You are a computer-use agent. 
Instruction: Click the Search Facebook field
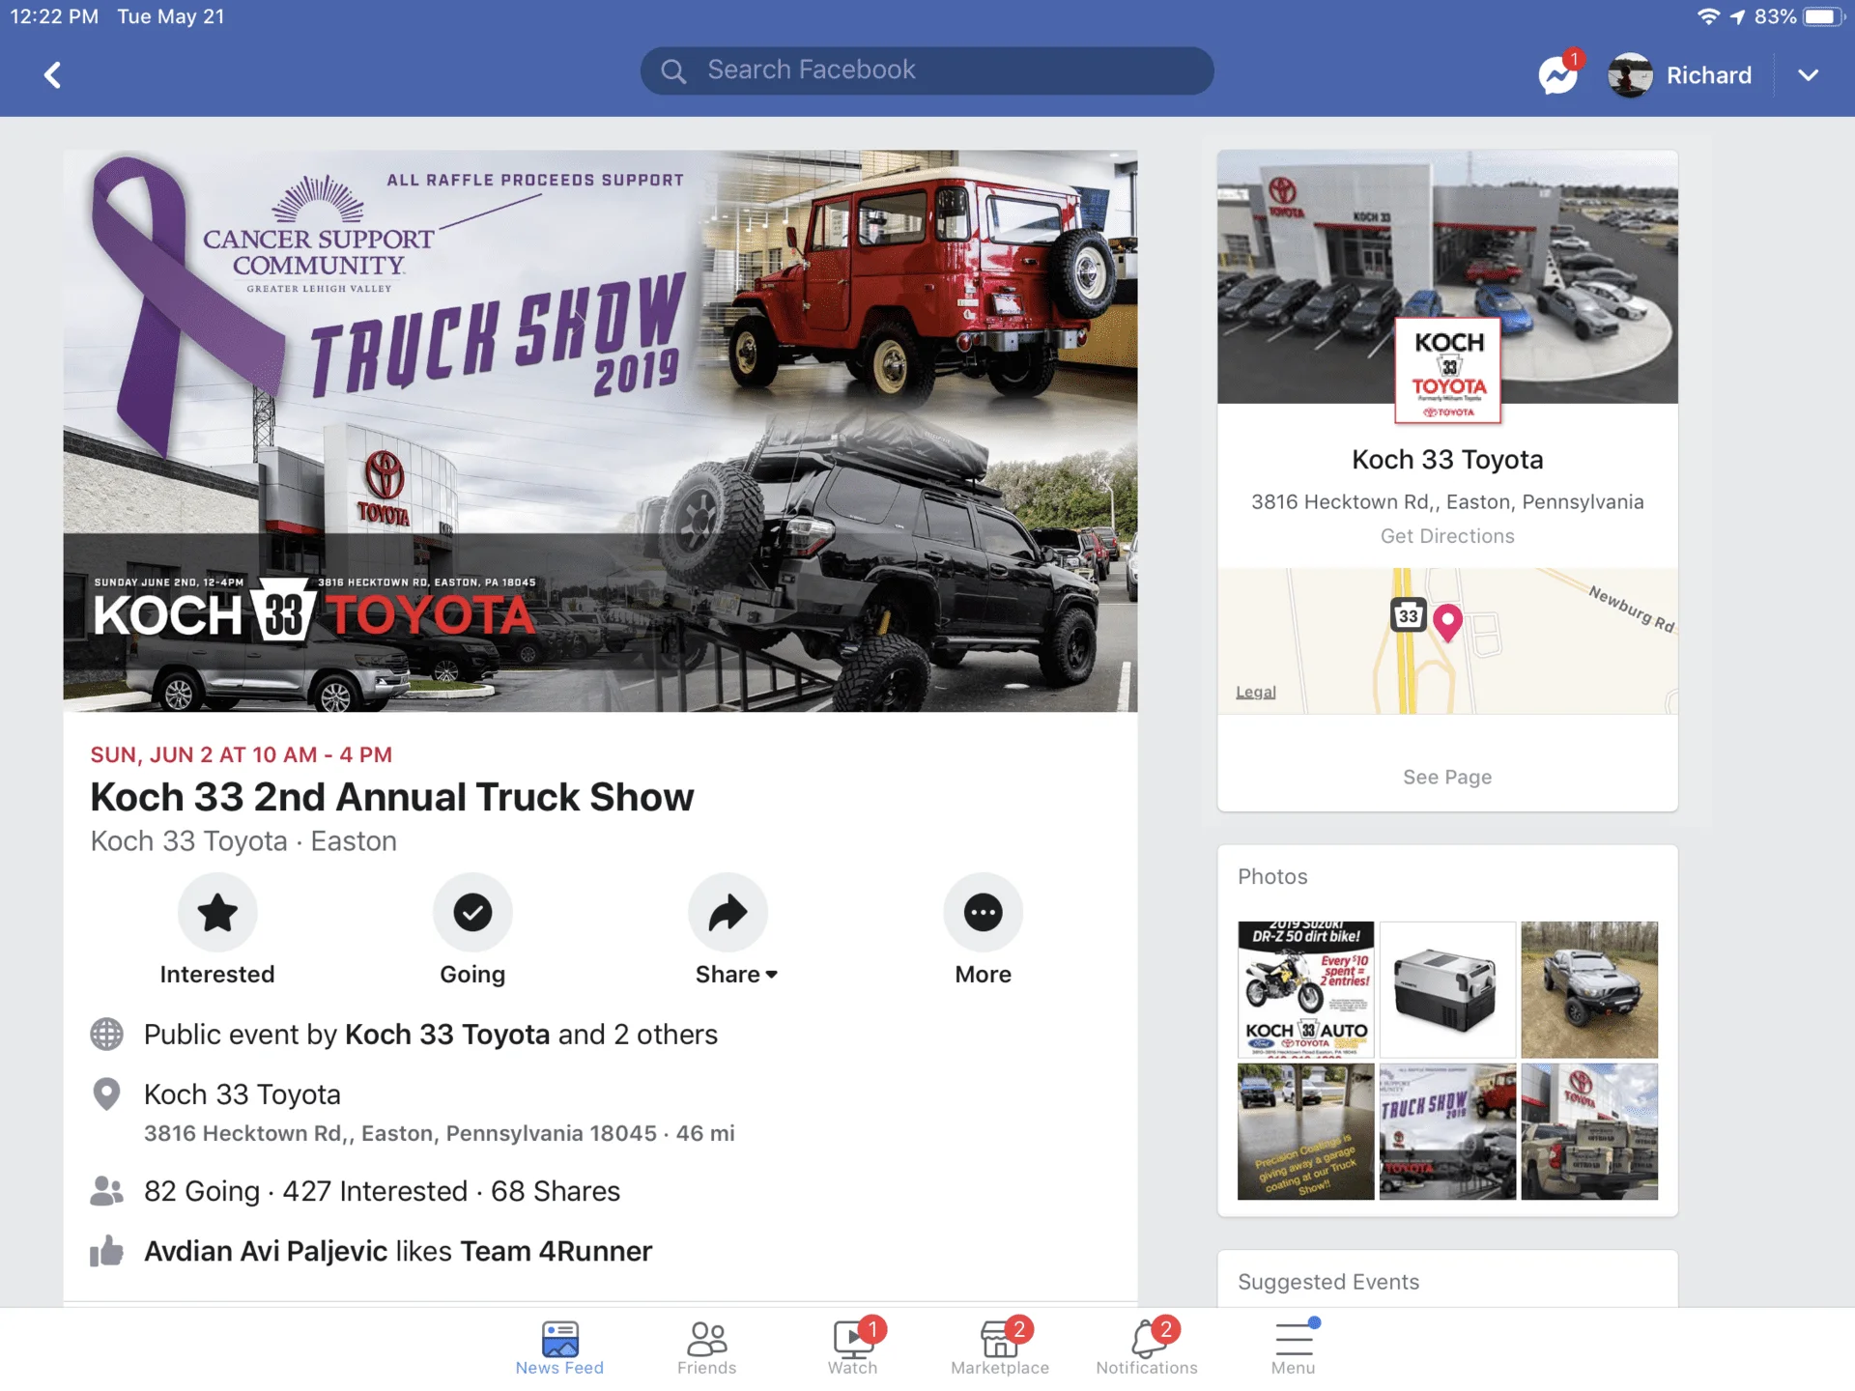click(x=927, y=71)
